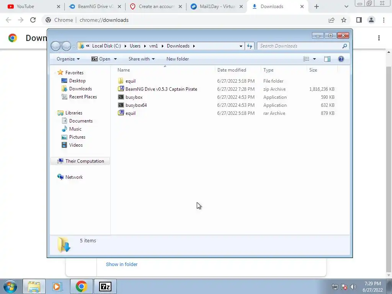The width and height of the screenshot is (392, 294).
Task: Click the Explorer back navigation arrow
Action: [56, 46]
